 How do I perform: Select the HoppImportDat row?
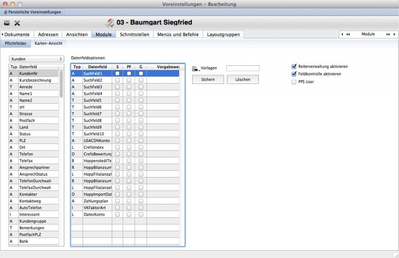point(125,194)
